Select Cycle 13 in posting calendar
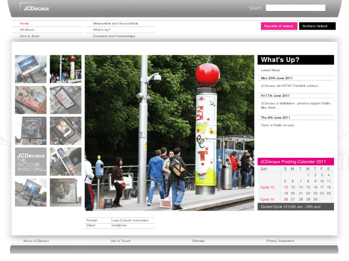 [267, 187]
